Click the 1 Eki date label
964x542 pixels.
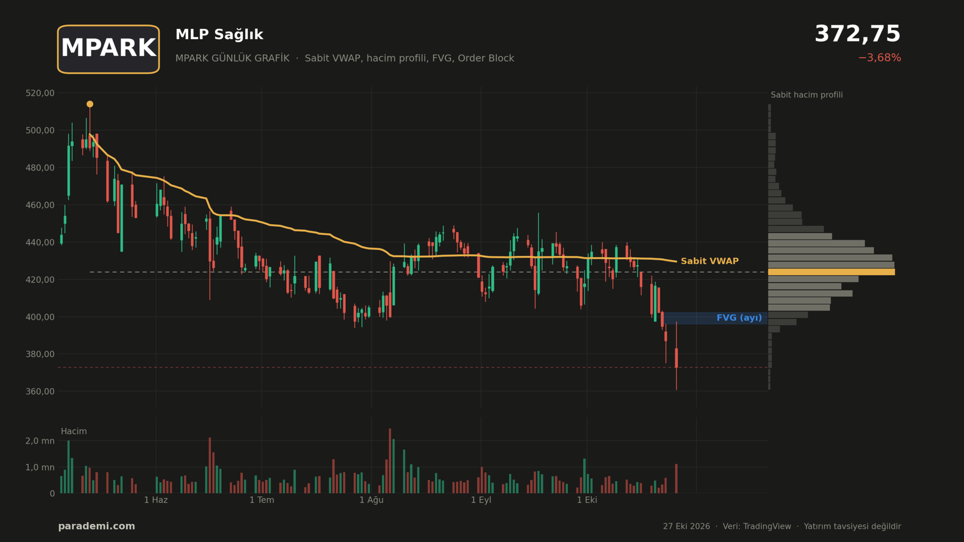click(587, 500)
